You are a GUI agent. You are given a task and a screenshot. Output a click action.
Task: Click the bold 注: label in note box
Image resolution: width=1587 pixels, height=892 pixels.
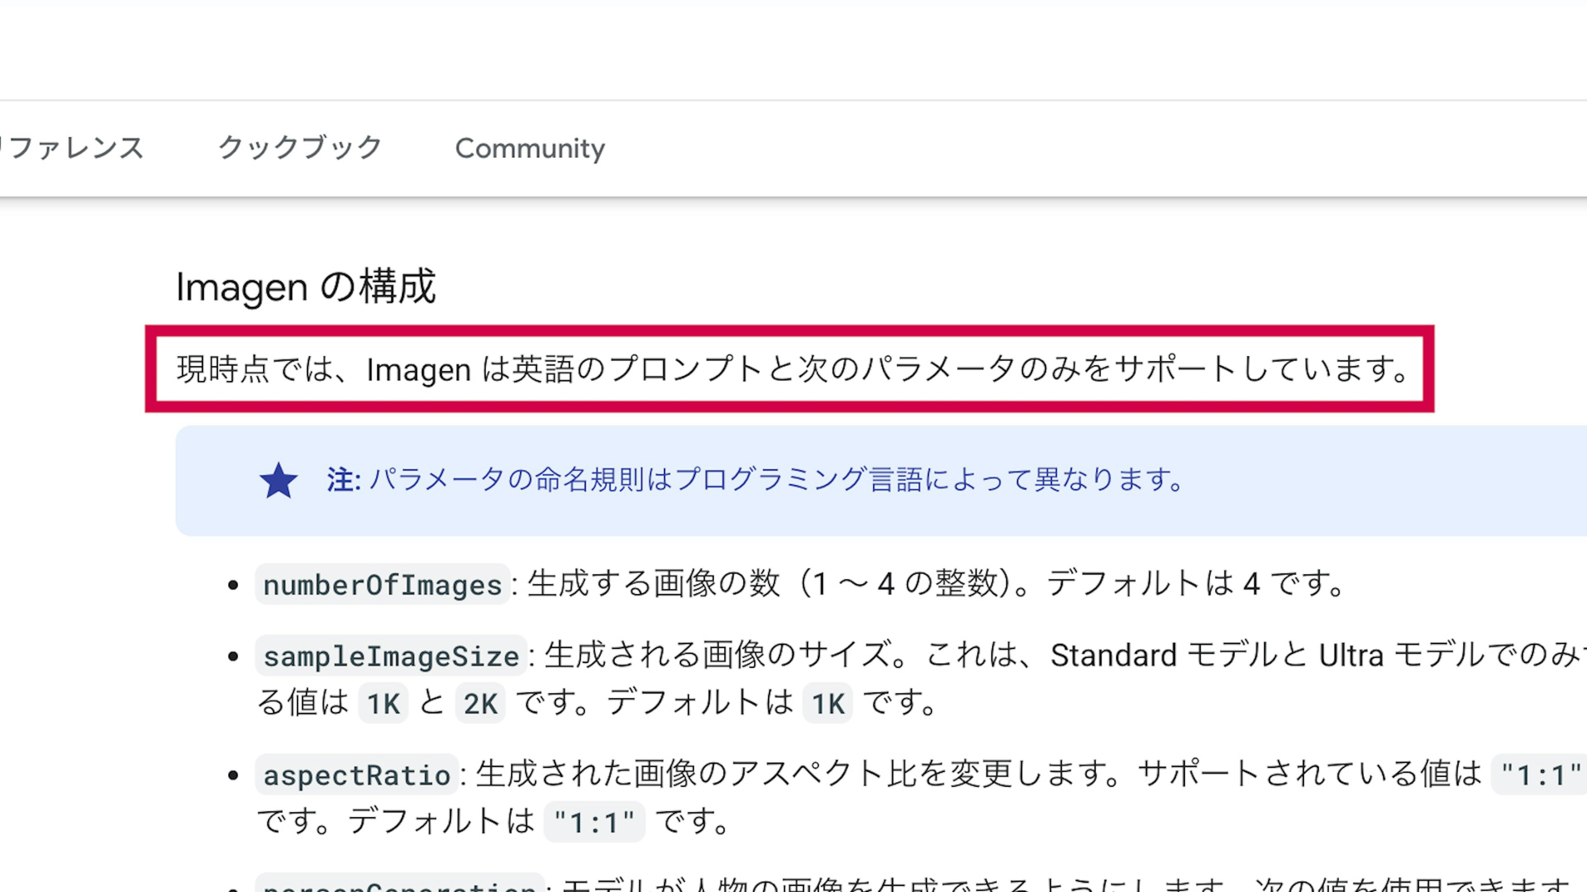(343, 479)
